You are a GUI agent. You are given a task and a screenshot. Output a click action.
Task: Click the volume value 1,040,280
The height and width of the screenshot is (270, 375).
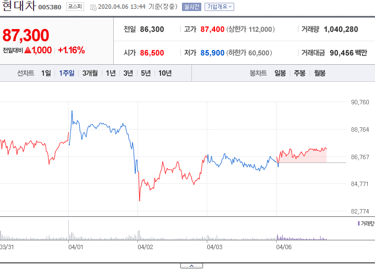[x=341, y=30]
